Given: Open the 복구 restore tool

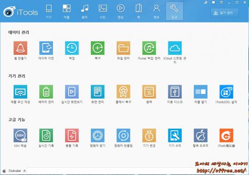Looking at the screenshot, I should (97, 48).
